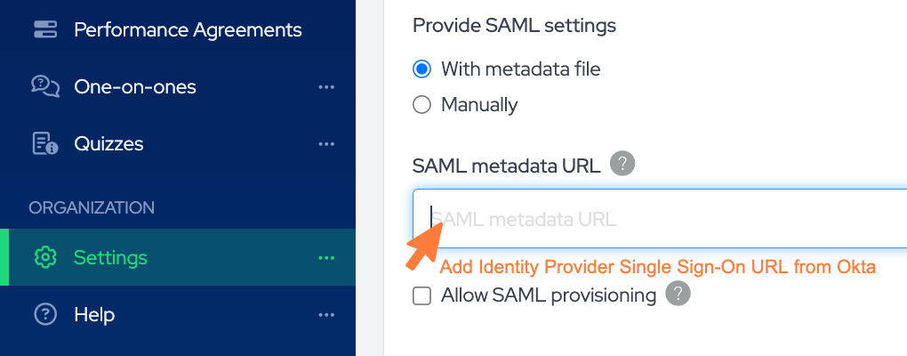Screen dimensions: 907x356
Task: Open the Settings sidebar item
Action: 110,258
